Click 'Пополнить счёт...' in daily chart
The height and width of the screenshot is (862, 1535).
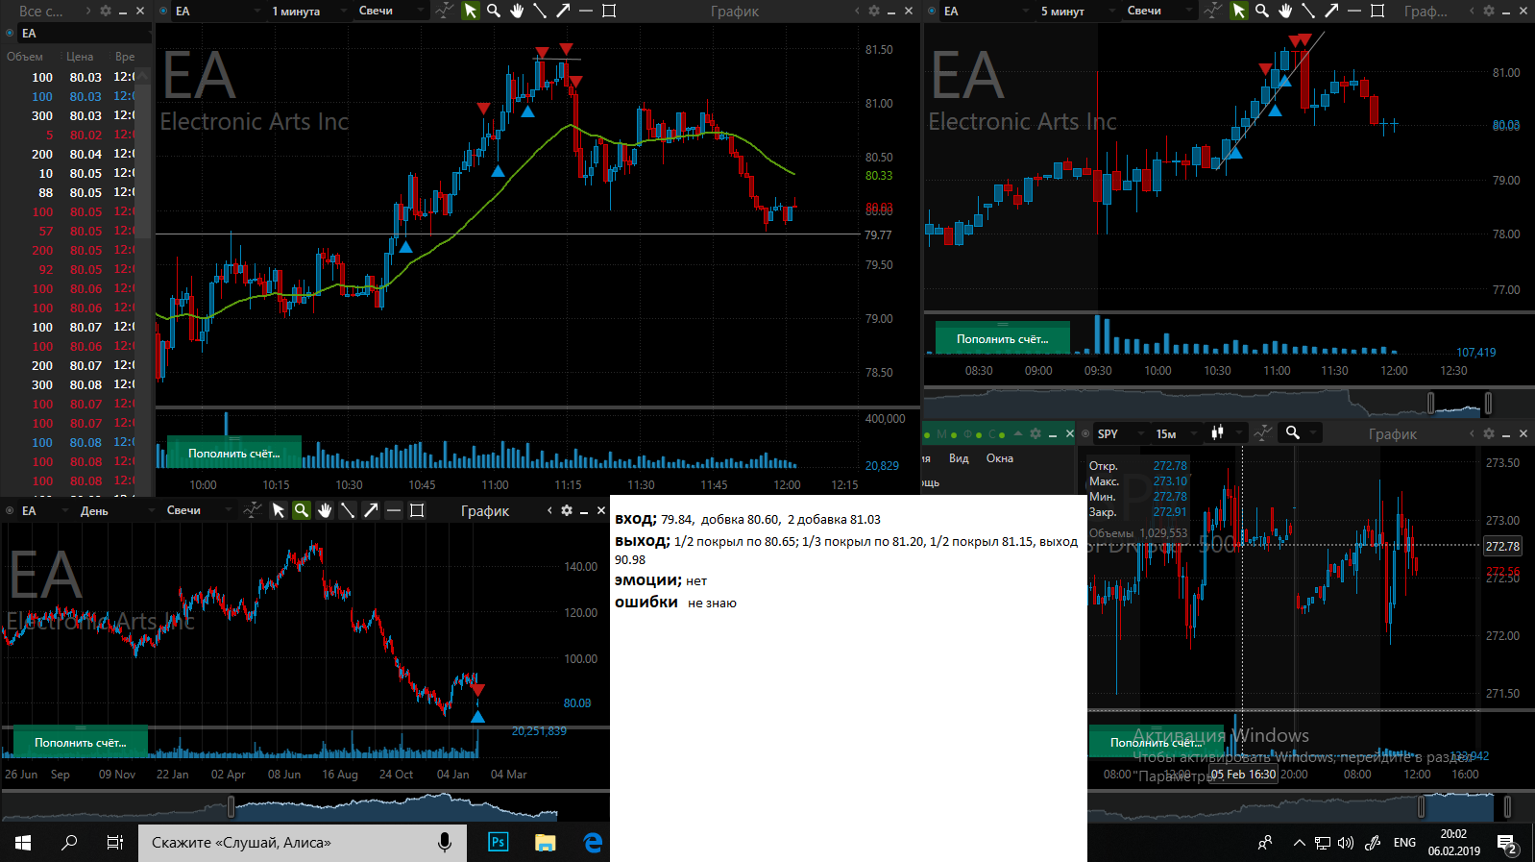[x=81, y=742]
